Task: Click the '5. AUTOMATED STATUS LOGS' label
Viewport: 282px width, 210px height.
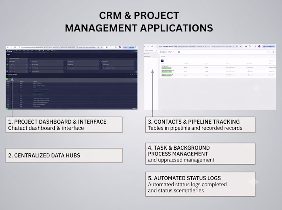Action: (185, 178)
